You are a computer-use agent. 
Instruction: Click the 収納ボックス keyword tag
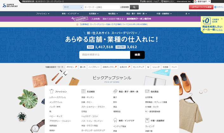click(x=109, y=67)
